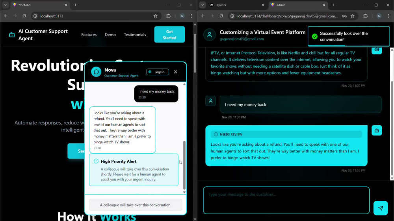The height and width of the screenshot is (221, 394).
Task: Click the 'Successfully took over the conversation!' toast
Action: pos(349,36)
